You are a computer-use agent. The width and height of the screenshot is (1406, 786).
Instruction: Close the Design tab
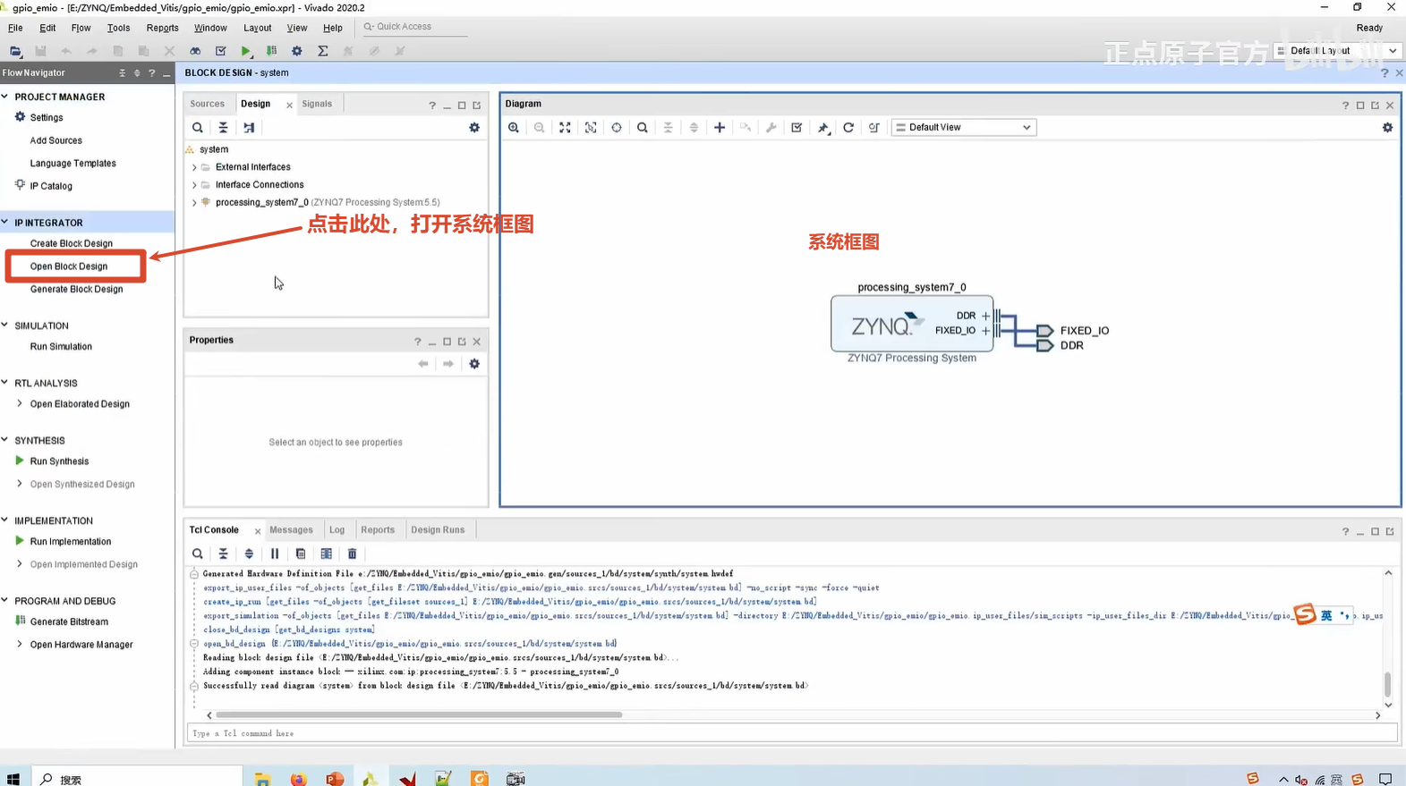(x=289, y=106)
